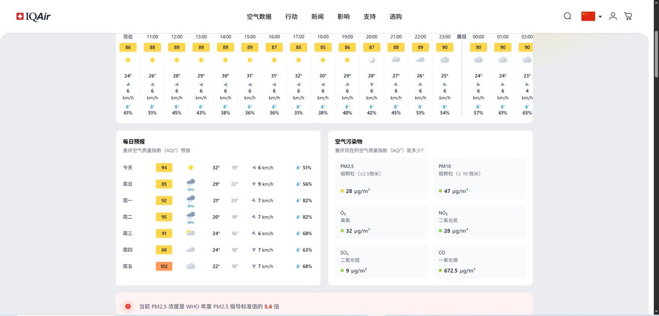Image resolution: width=659 pixels, height=316 pixels.
Task: Open the 选购 menu
Action: click(395, 16)
